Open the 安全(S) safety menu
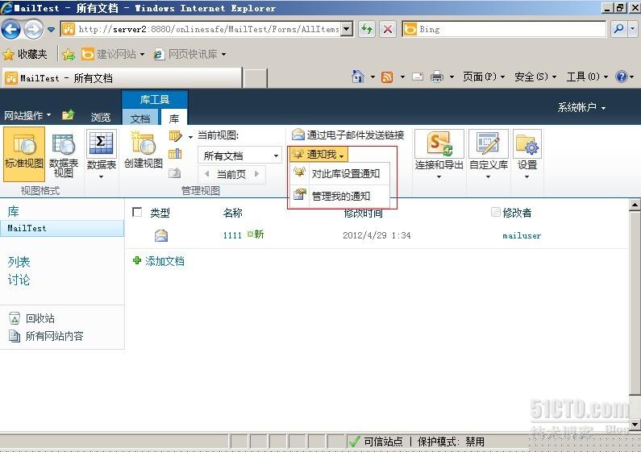This screenshot has height=452, width=641. [535, 77]
